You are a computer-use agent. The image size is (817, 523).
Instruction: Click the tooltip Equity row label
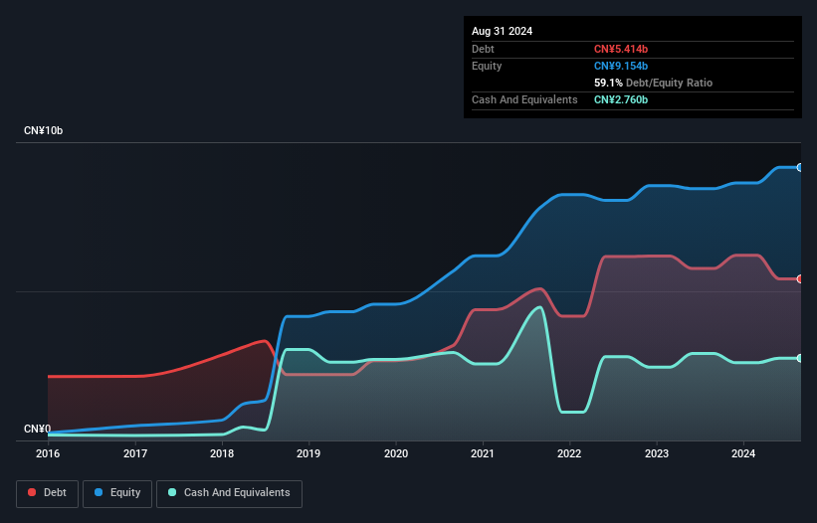pyautogui.click(x=487, y=66)
